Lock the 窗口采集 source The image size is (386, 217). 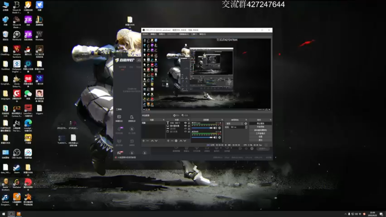189,132
